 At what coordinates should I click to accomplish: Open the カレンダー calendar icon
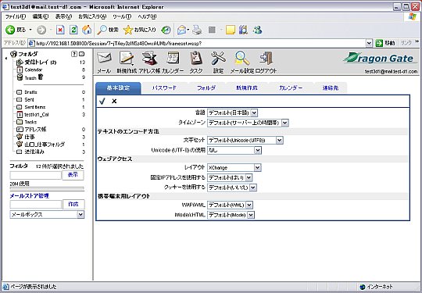[173, 58]
